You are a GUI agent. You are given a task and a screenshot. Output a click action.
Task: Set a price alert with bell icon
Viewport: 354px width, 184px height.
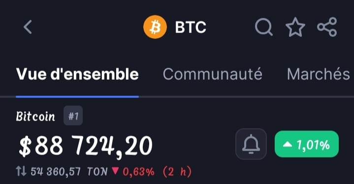[x=251, y=144]
